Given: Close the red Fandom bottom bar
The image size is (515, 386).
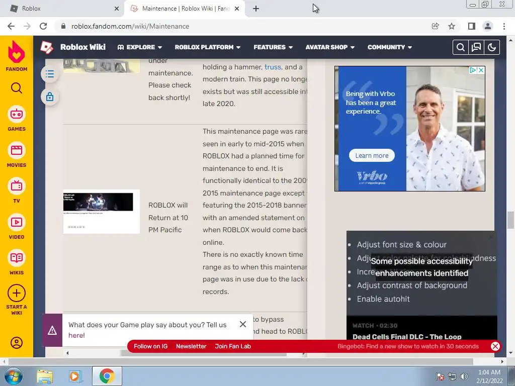Looking at the screenshot, I should click(x=495, y=346).
